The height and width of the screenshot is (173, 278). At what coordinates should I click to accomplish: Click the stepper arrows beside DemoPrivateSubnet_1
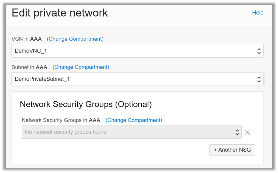(x=259, y=79)
